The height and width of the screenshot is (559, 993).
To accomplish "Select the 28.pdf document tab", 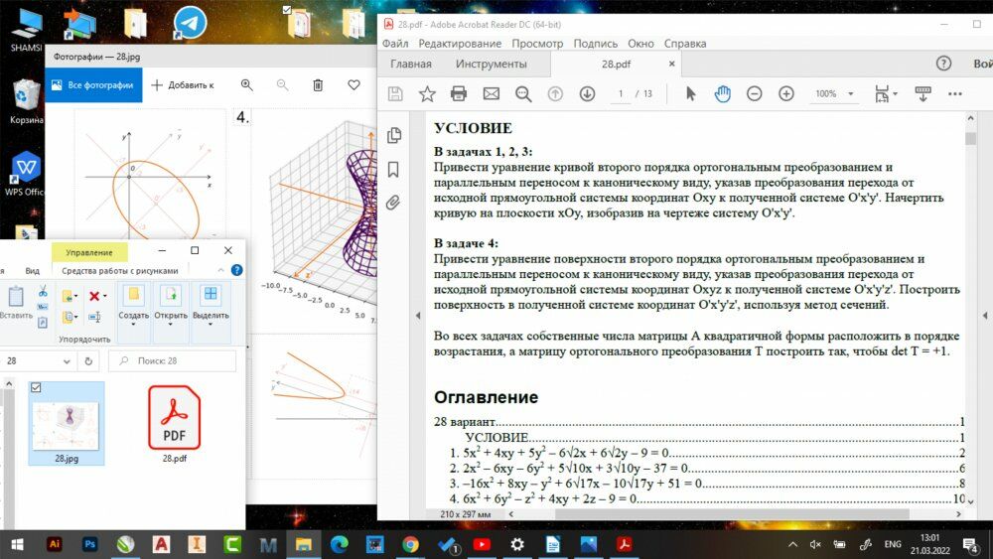I will [617, 64].
